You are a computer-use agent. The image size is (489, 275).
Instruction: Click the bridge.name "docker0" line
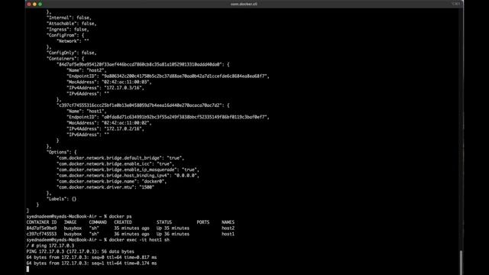112,182
